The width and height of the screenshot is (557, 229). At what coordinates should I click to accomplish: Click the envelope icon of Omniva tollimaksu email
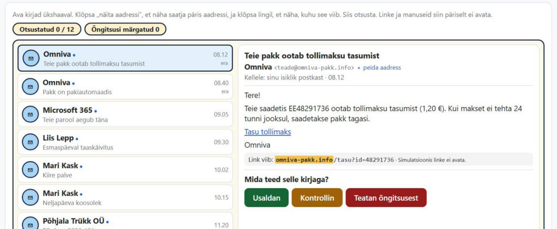tap(31, 59)
